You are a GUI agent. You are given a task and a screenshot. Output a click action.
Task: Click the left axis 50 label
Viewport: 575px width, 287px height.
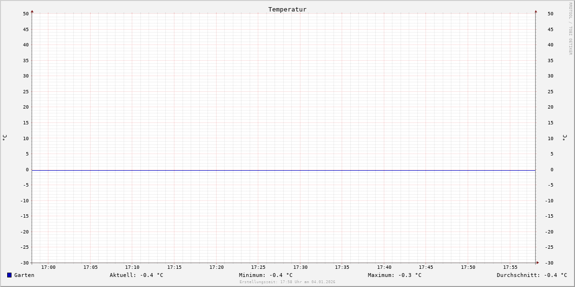click(26, 14)
